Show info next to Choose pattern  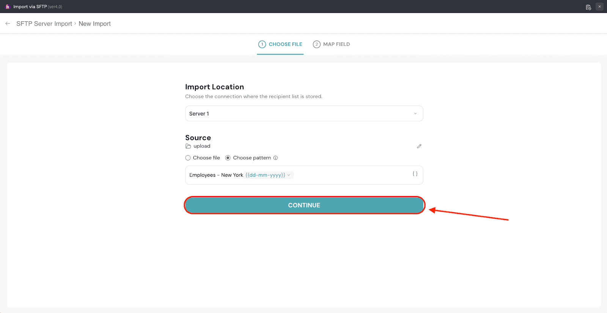[x=276, y=158]
